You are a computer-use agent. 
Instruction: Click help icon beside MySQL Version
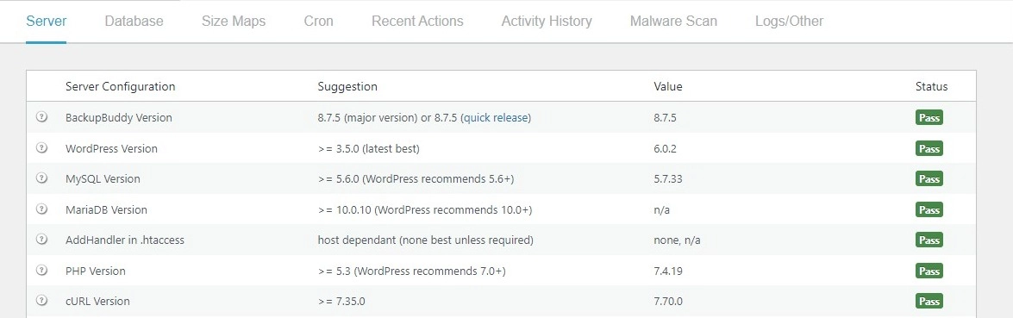(42, 178)
